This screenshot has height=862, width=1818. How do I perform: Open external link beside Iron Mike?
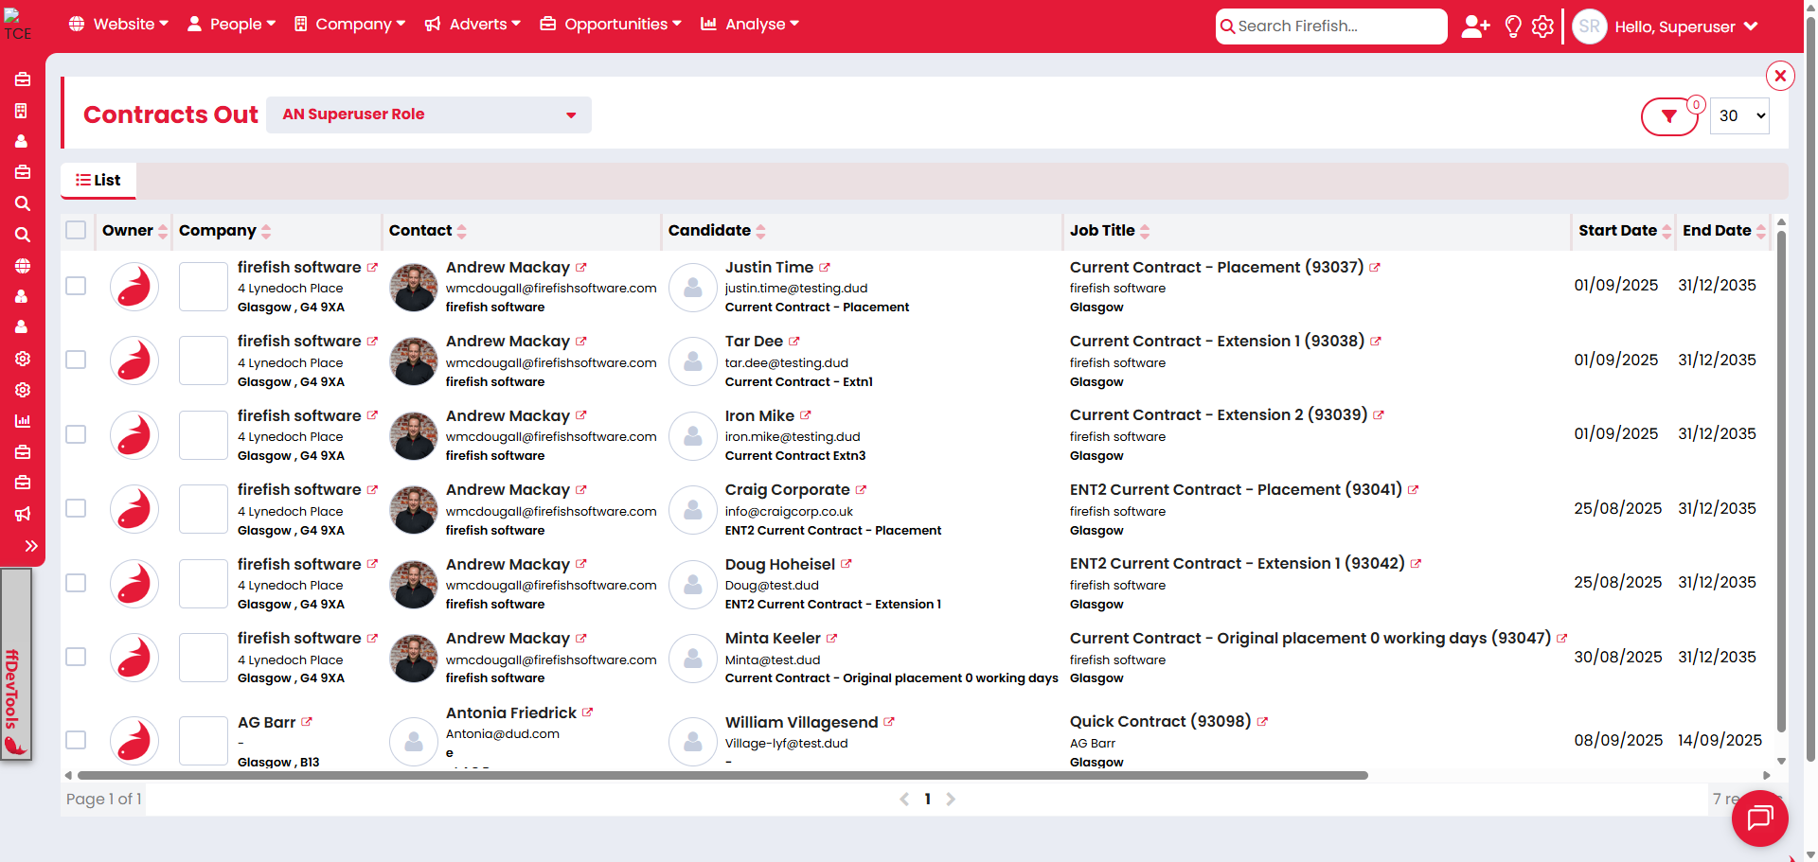click(806, 415)
